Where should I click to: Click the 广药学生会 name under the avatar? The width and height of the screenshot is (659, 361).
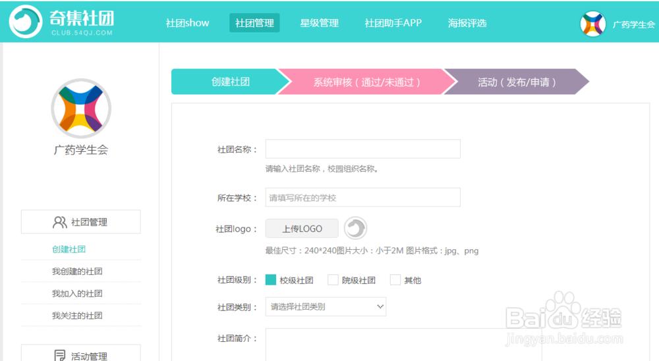(x=81, y=150)
